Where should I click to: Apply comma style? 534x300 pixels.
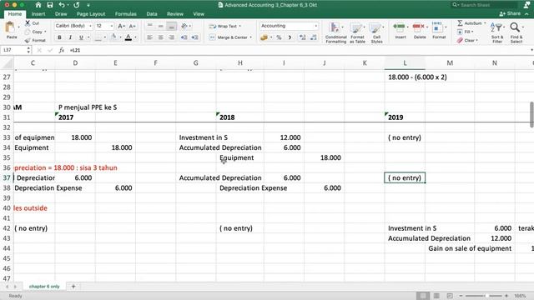click(x=290, y=37)
